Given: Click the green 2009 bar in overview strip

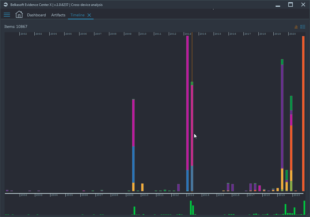Looking at the screenshot, I should [134, 211].
